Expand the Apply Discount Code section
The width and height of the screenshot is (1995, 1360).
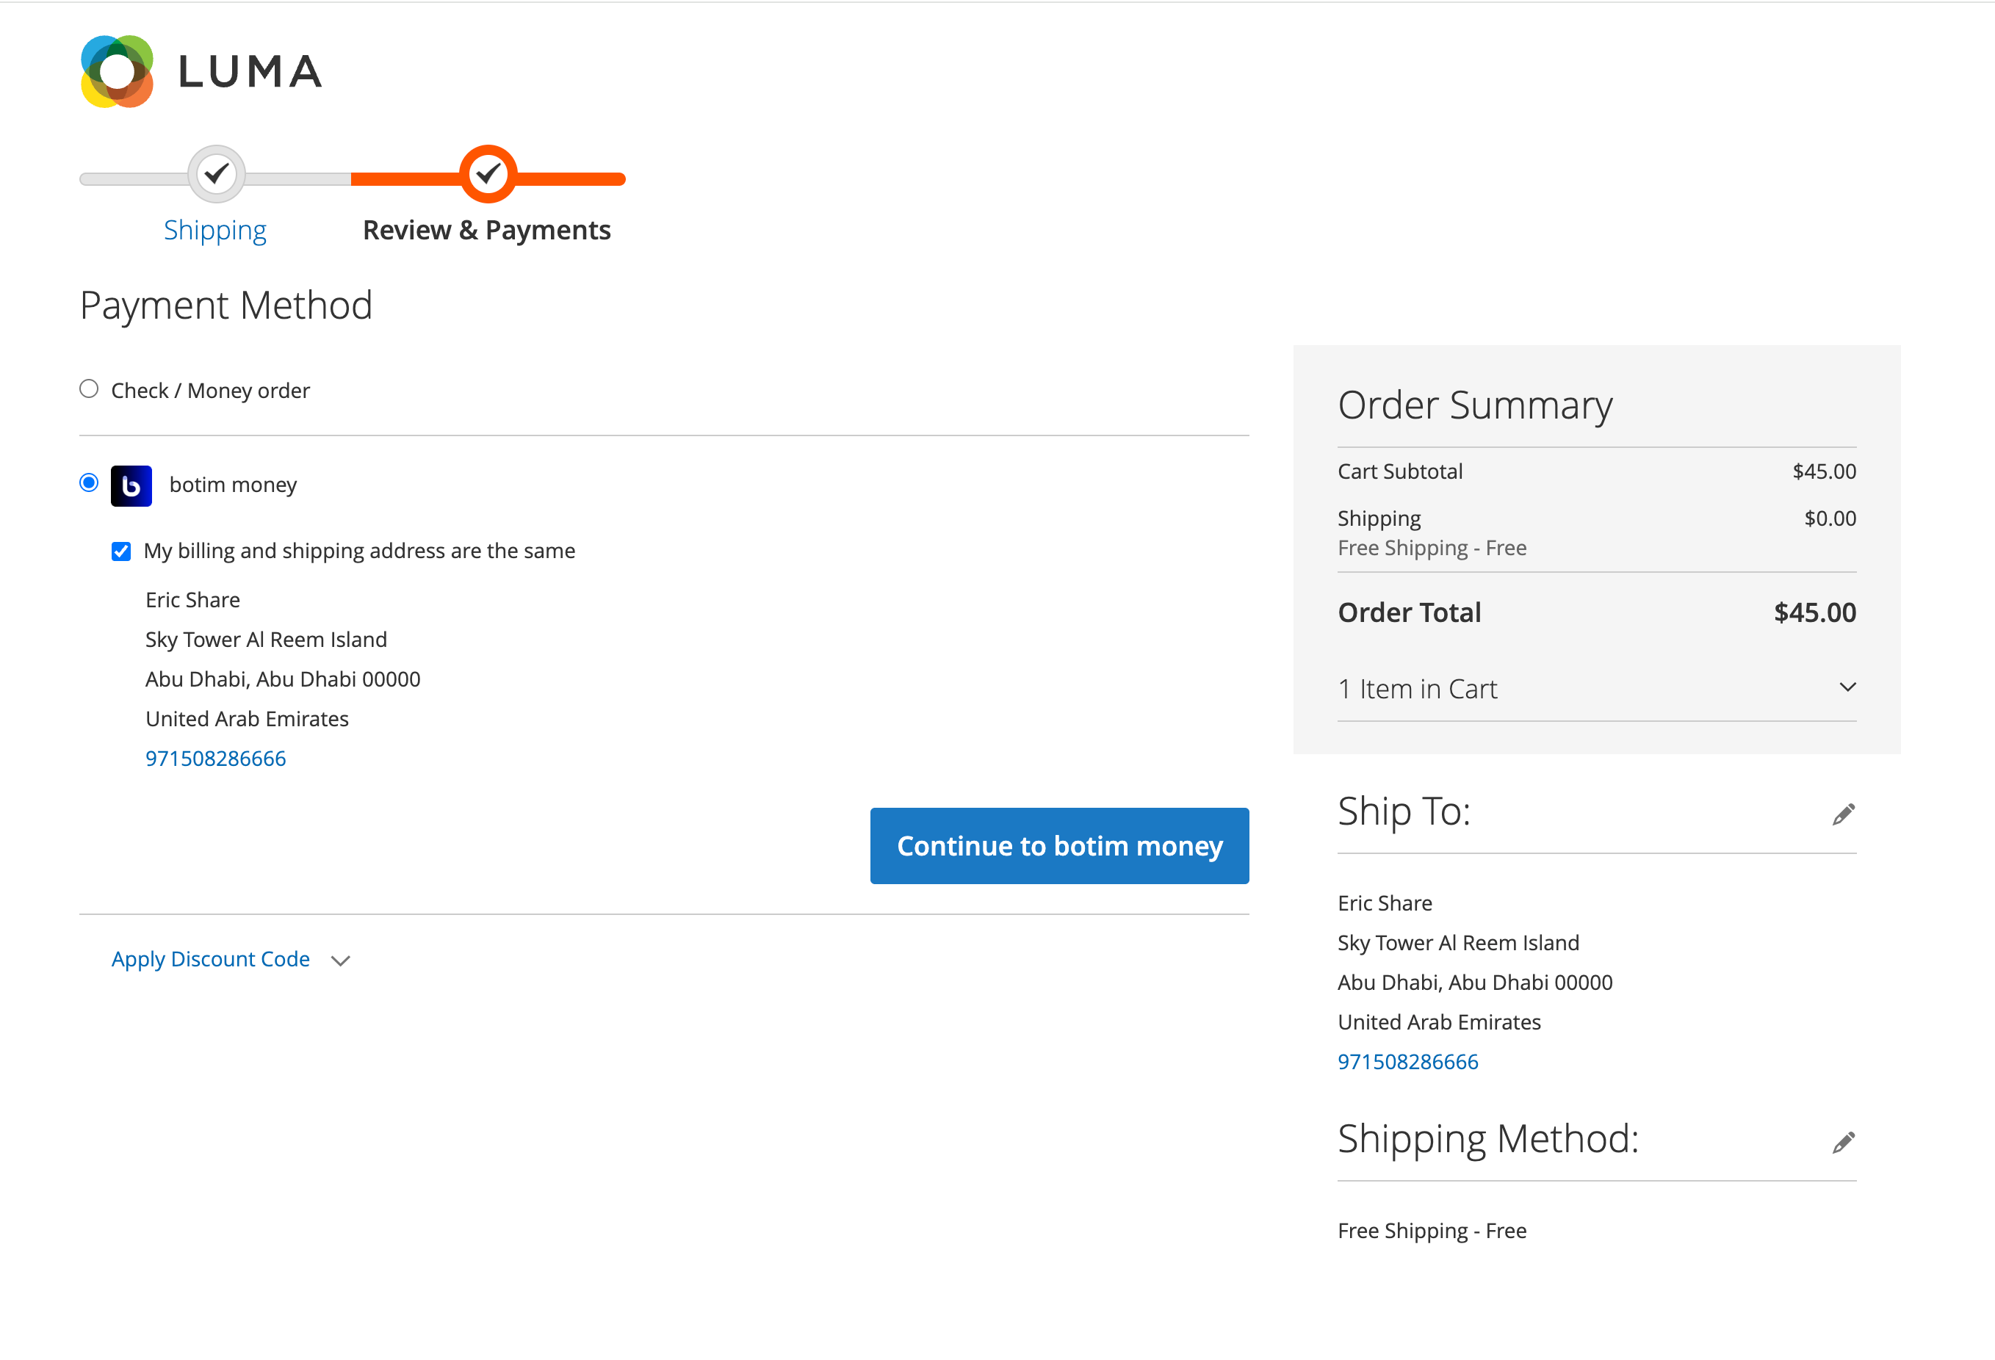tap(231, 959)
